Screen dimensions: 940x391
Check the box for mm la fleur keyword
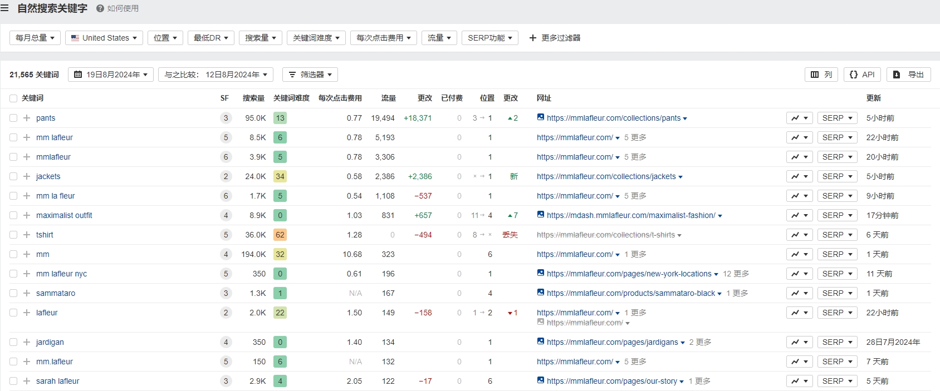[x=13, y=196]
